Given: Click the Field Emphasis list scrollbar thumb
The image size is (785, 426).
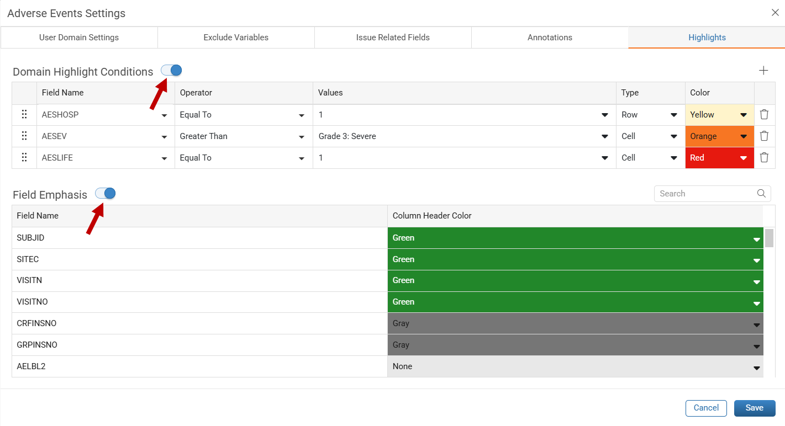Looking at the screenshot, I should click(769, 238).
